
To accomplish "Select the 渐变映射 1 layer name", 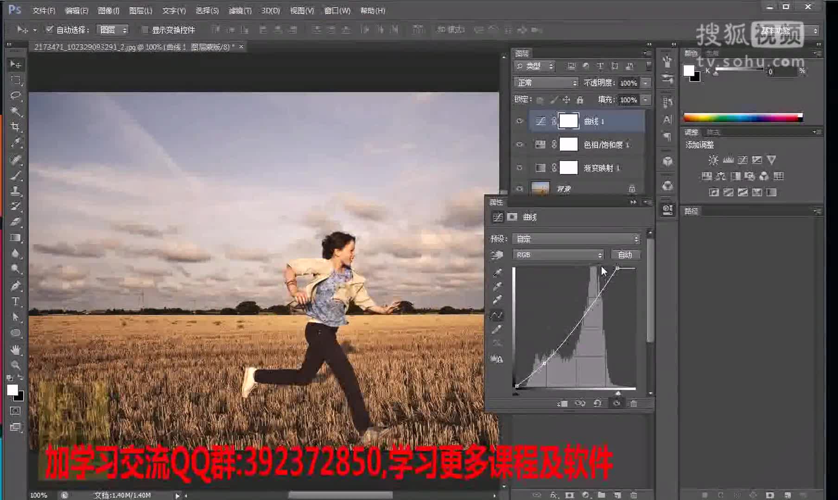I will pos(602,168).
